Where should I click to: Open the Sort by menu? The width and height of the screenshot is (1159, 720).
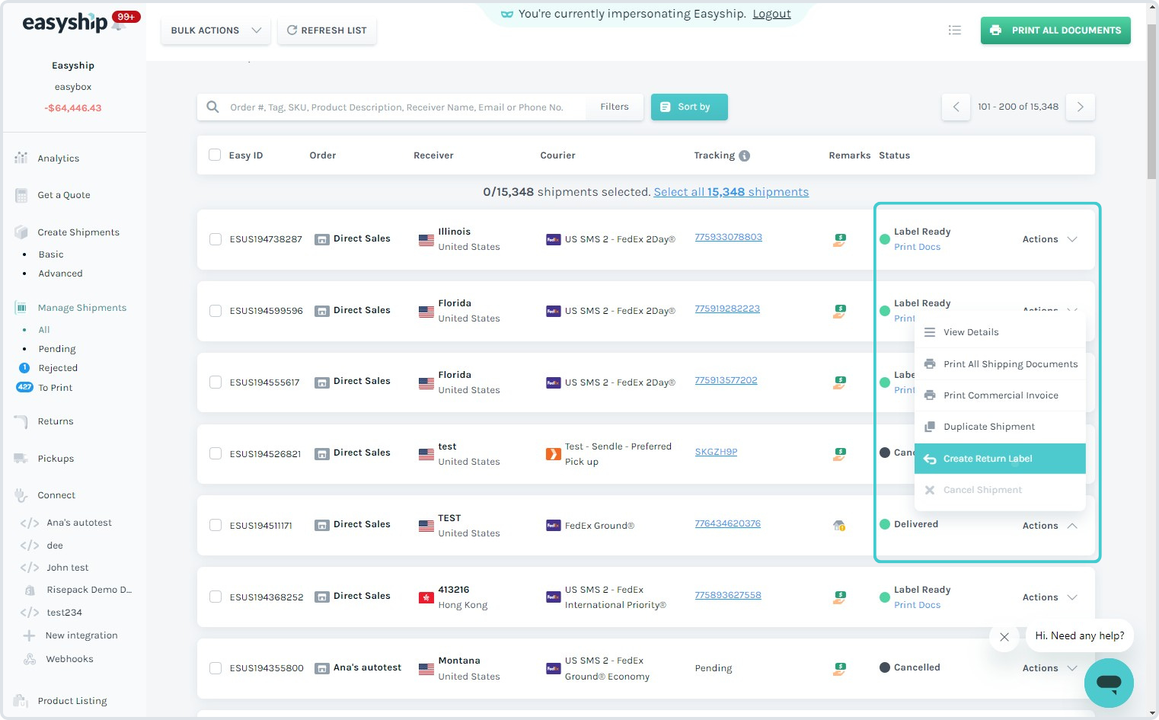click(x=688, y=107)
